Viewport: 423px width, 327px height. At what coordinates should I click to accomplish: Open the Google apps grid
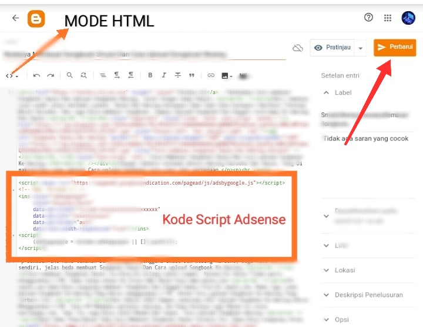coord(388,18)
